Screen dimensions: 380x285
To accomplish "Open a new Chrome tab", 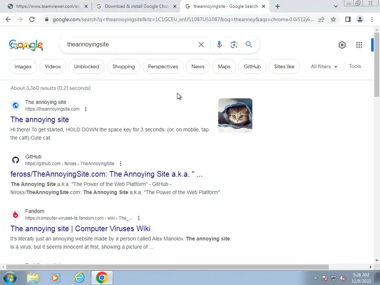I will click(278, 7).
